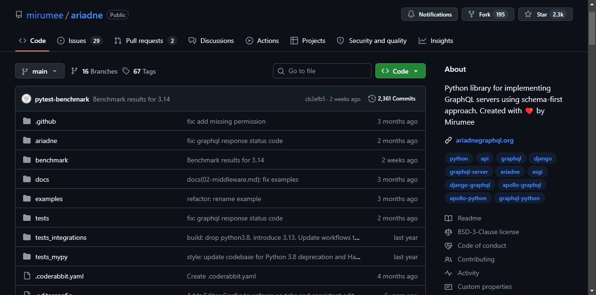Click the Contributing people icon
Viewport: 596px width, 295px height.
[448, 259]
